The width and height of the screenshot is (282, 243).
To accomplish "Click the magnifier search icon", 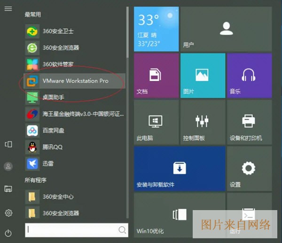I will [x=122, y=230].
